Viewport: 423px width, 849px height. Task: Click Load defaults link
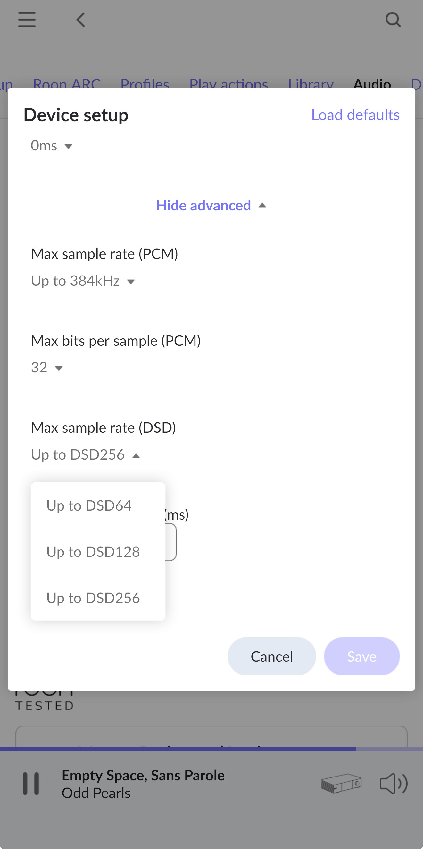(x=355, y=115)
